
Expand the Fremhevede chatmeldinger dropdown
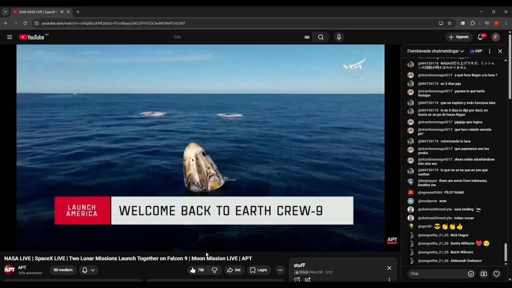(436, 51)
